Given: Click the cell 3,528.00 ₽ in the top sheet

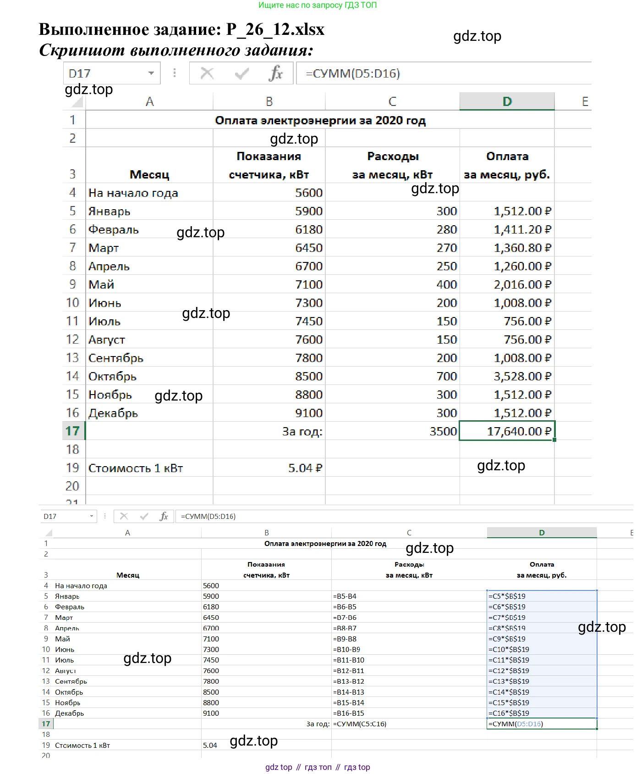Looking at the screenshot, I should pos(507,376).
